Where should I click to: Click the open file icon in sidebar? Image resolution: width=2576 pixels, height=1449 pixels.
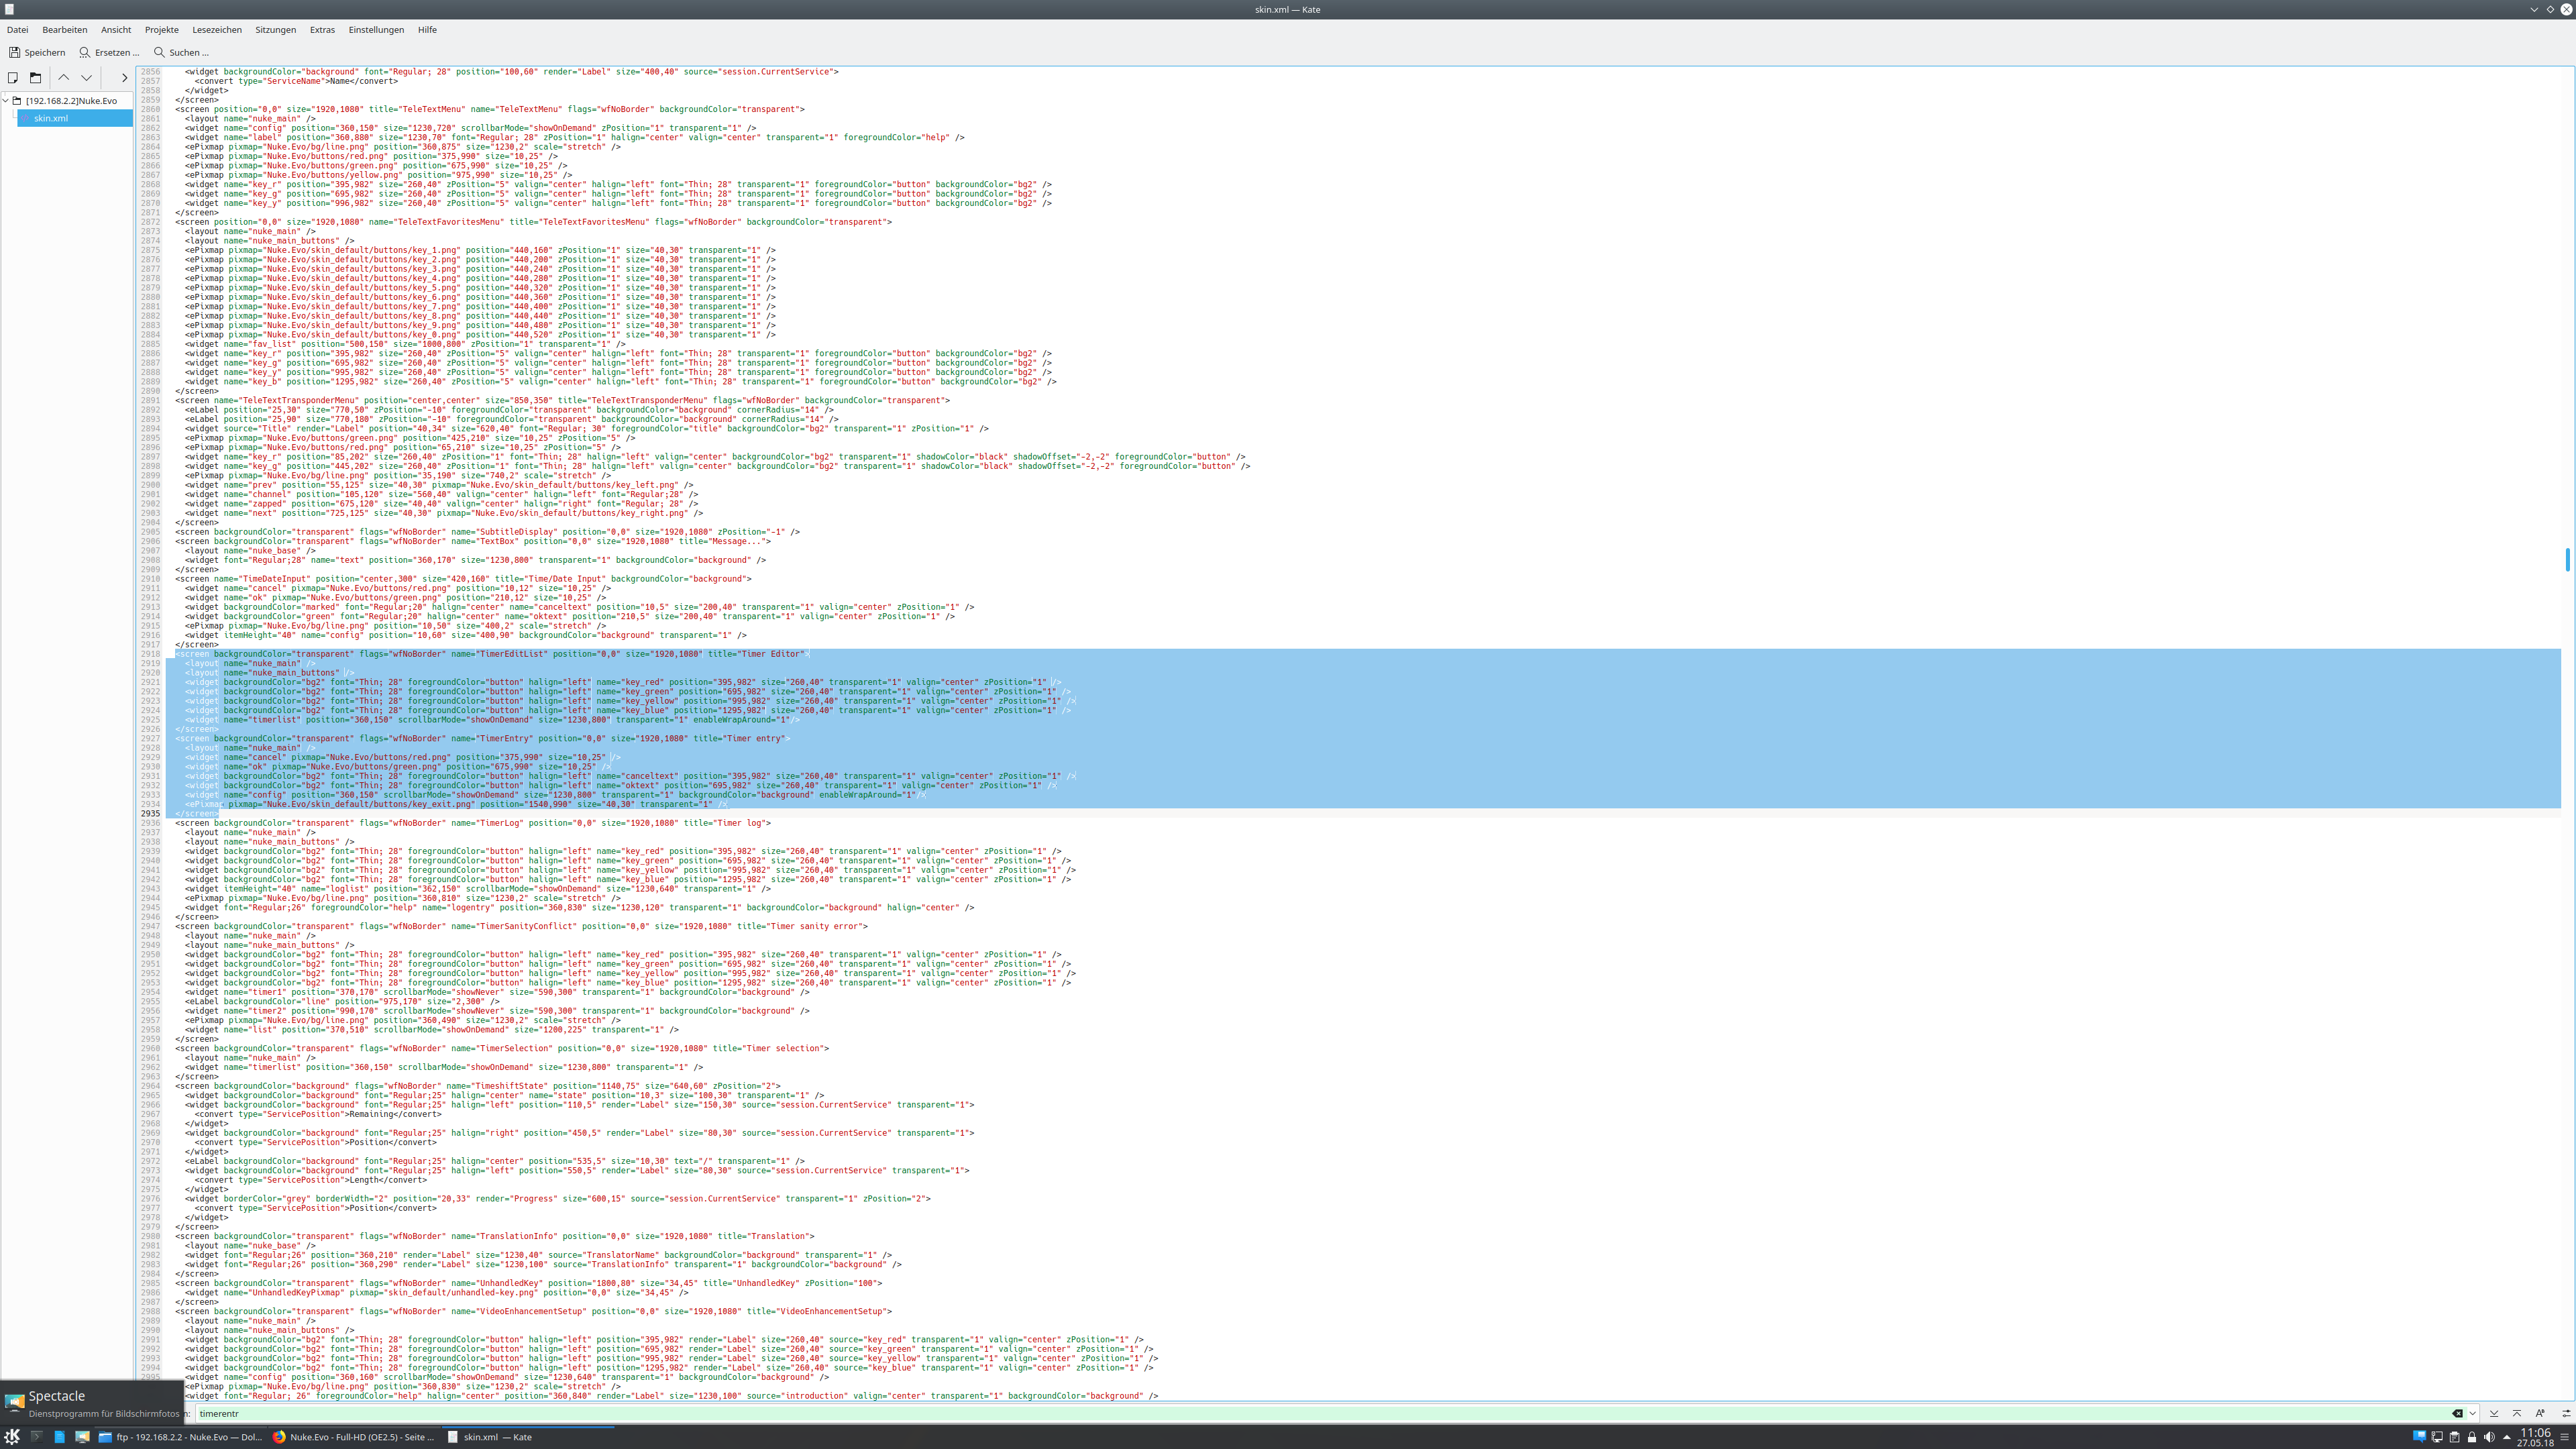click(35, 77)
